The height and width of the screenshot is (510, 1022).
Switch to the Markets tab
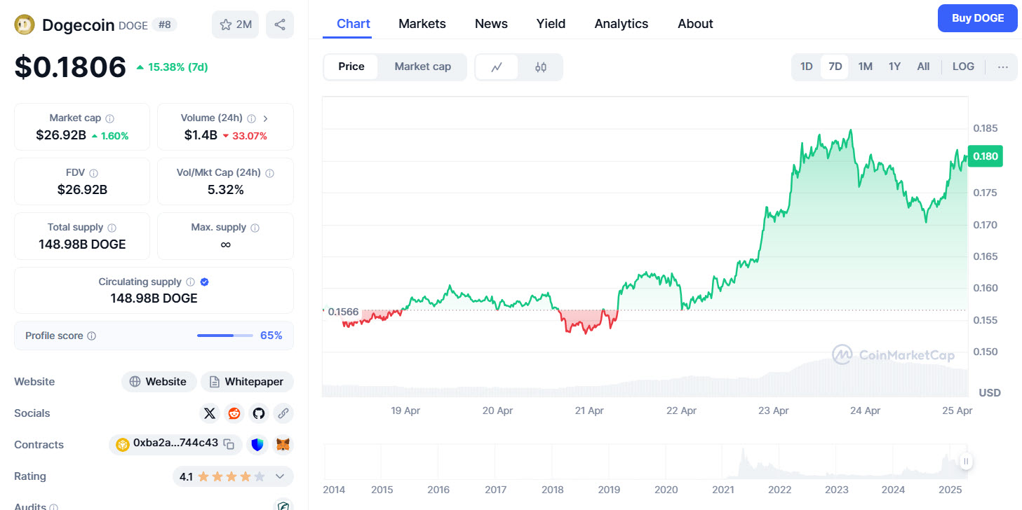tap(422, 23)
